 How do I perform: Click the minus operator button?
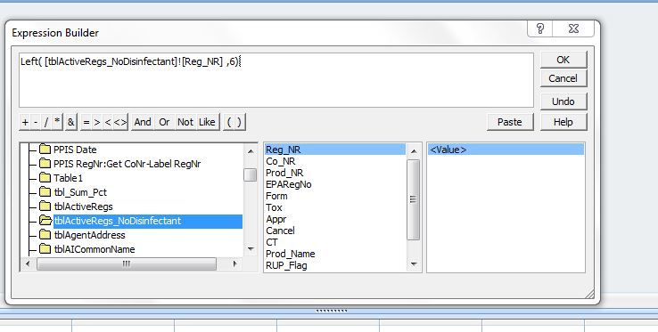[x=36, y=123]
